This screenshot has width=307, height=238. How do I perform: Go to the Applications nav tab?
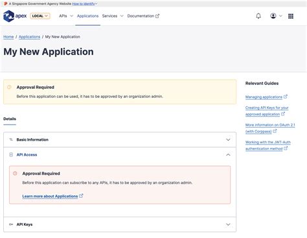87,16
